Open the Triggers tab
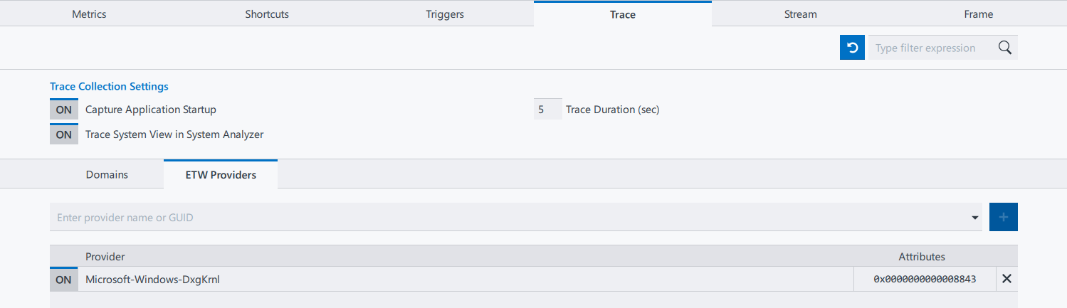 [x=445, y=14]
